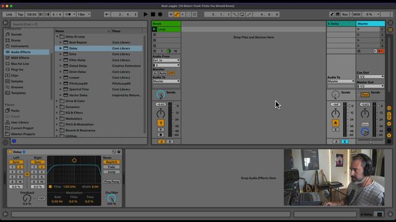Image resolution: width=396 pixels, height=222 pixels.
Task: Toggle the Delay Filter on switch
Action: (50, 186)
